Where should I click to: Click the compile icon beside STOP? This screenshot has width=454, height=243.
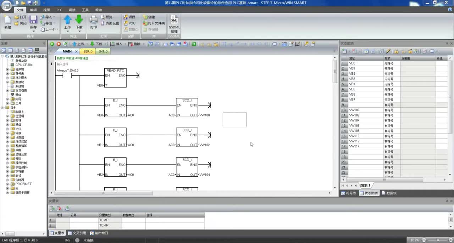[x=65, y=44]
